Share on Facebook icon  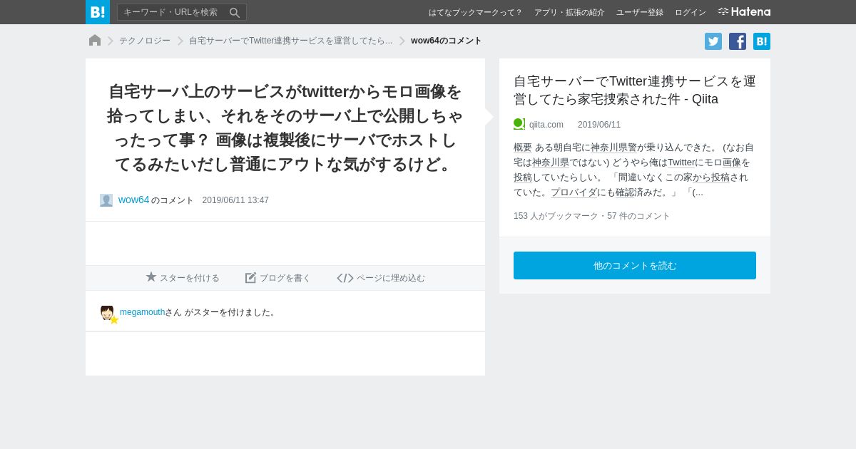click(x=738, y=41)
